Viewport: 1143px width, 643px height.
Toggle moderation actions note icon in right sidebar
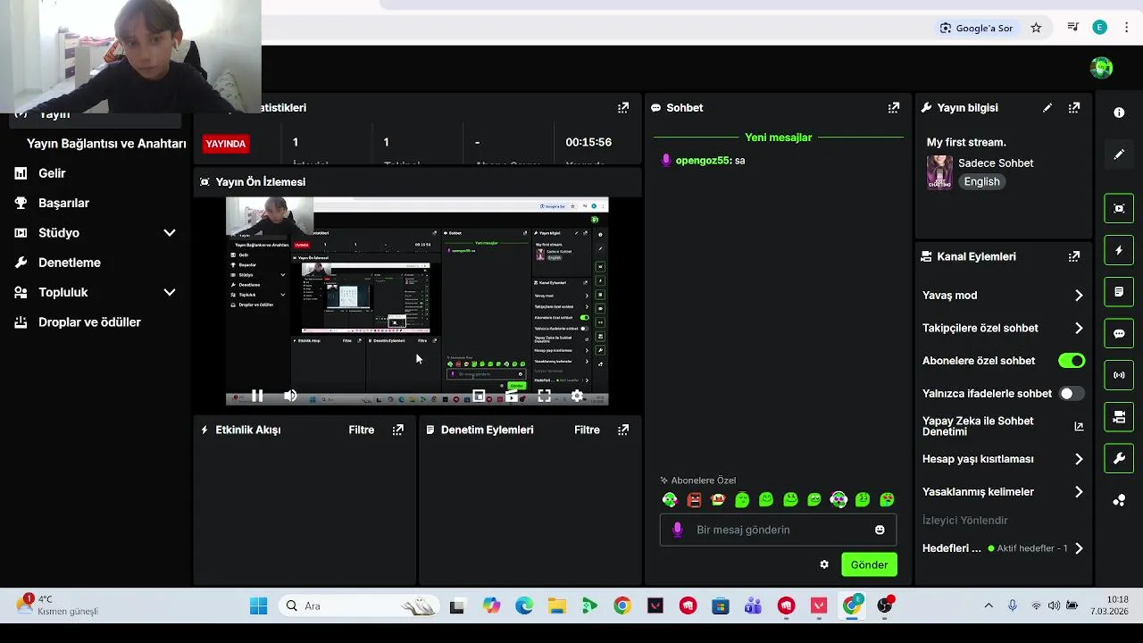(1119, 292)
